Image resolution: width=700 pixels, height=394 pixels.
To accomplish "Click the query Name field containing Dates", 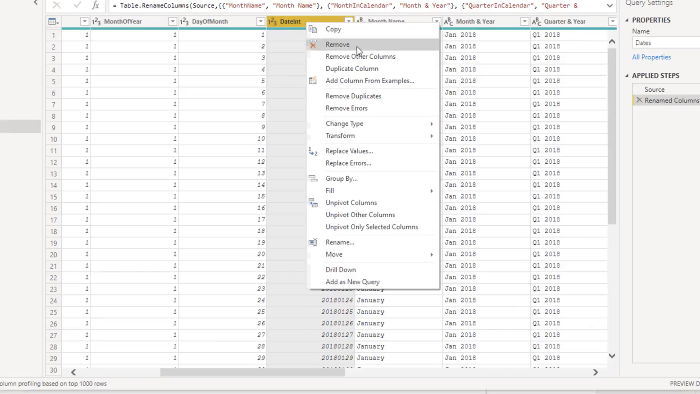I will 666,43.
